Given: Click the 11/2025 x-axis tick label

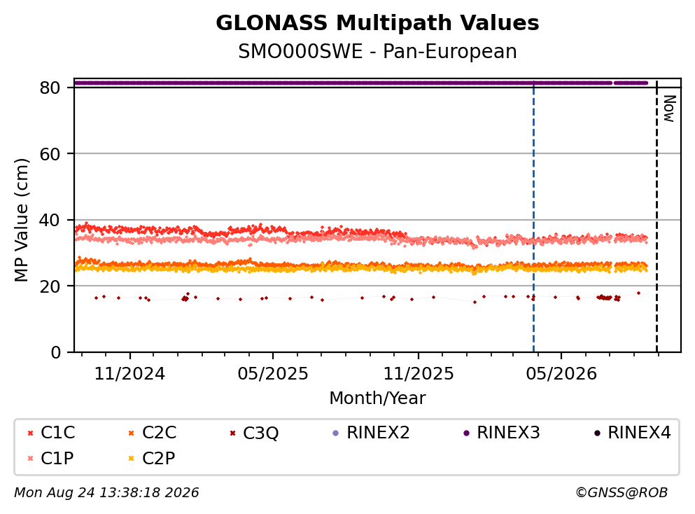Looking at the screenshot, I should [x=419, y=374].
